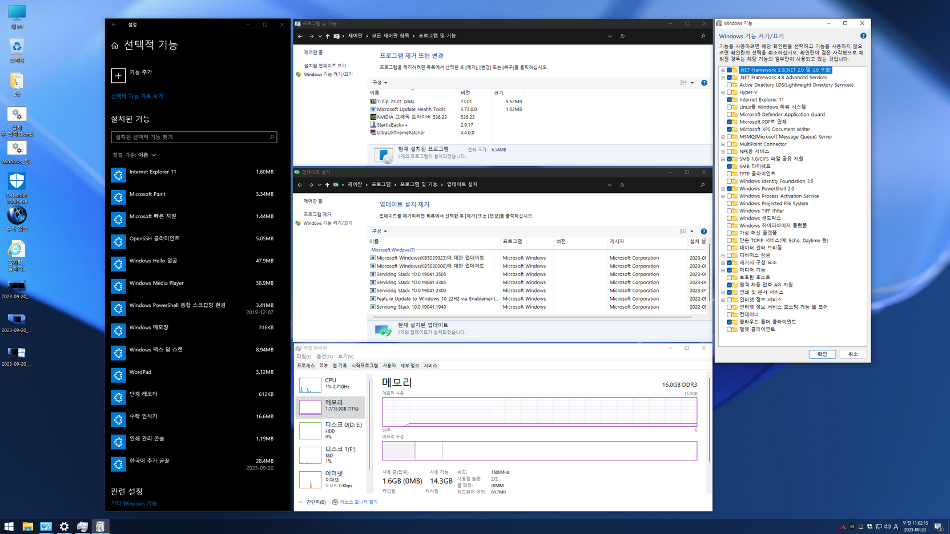Click Ethernet graph thumbnail in Task Manager
950x534 pixels.
coord(310,480)
